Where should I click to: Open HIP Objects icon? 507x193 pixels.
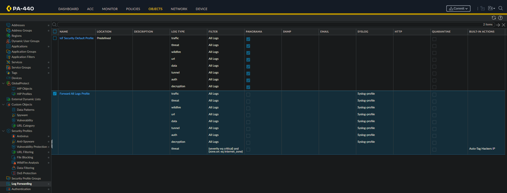tap(14, 89)
